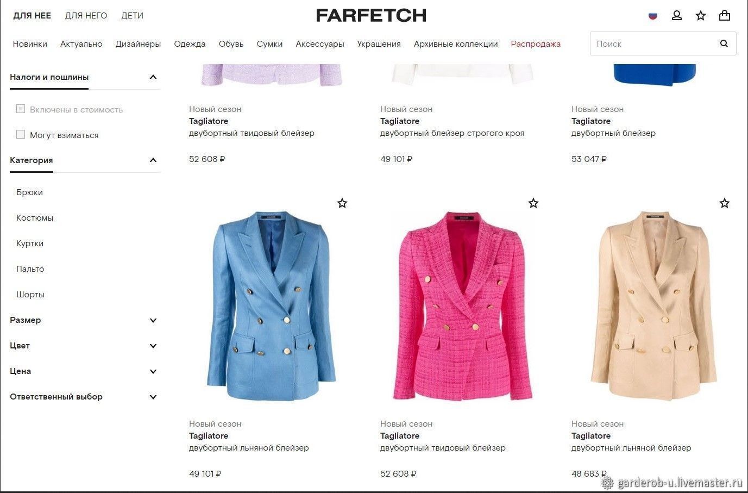
Task: Open the shopping bag icon
Action: coord(725,15)
